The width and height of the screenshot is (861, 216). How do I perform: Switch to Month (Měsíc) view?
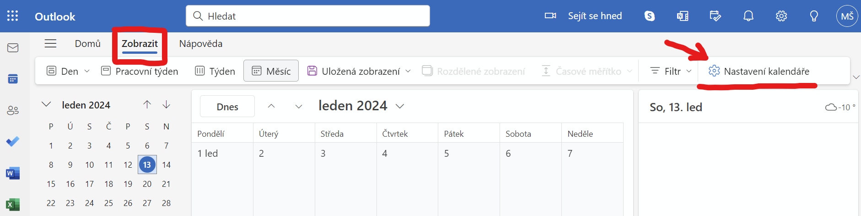271,71
